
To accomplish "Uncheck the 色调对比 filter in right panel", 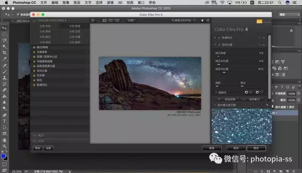I will coord(219,38).
